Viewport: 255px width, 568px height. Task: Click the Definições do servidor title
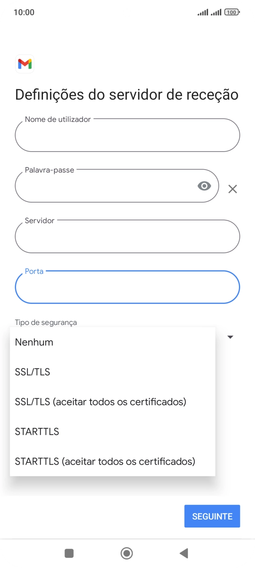pyautogui.click(x=127, y=94)
